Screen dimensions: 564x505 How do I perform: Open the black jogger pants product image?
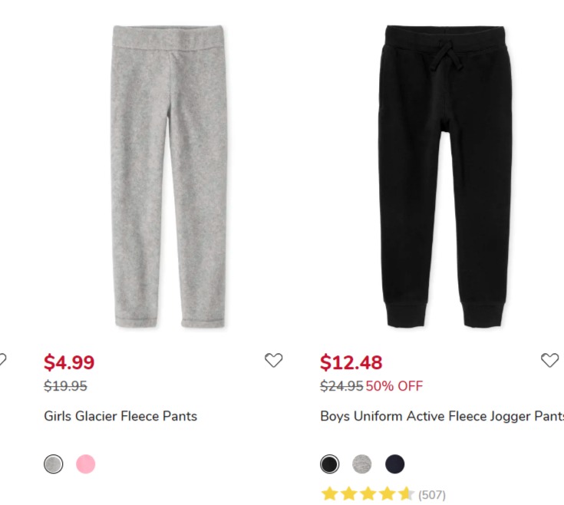(445, 177)
